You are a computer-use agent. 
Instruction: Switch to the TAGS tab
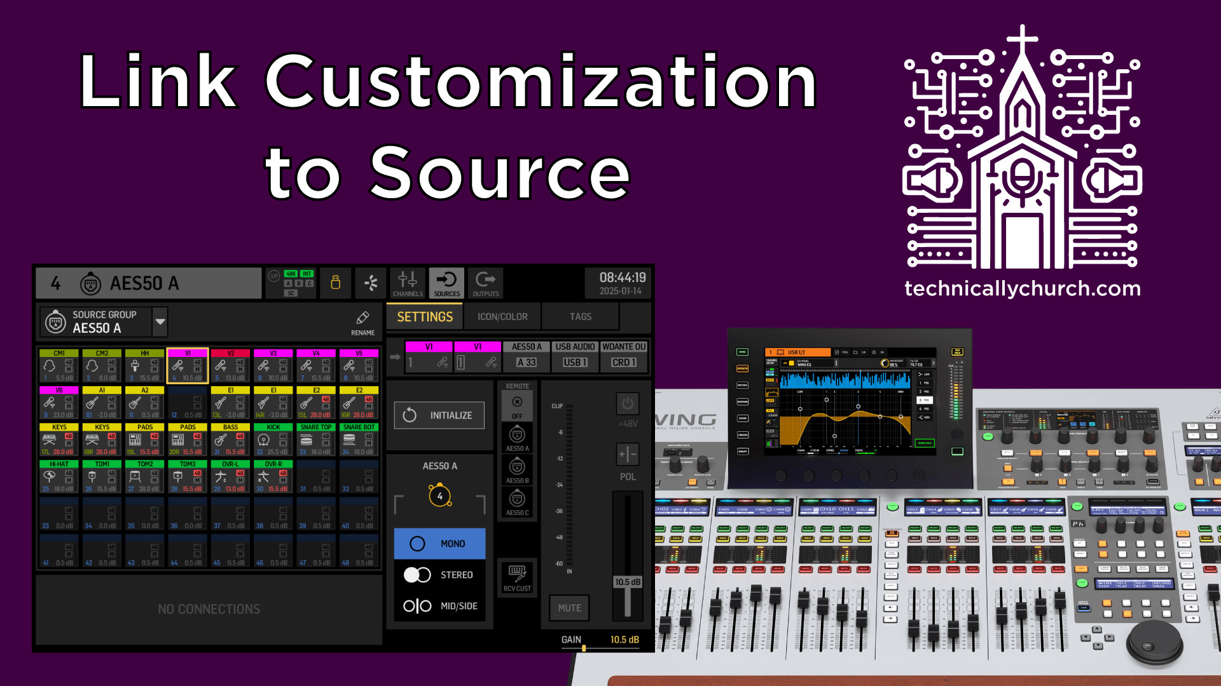(x=580, y=316)
